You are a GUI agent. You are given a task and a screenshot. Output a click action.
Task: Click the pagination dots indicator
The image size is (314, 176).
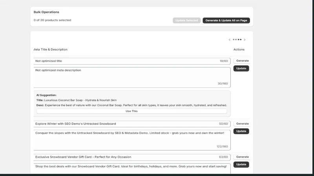(x=237, y=40)
